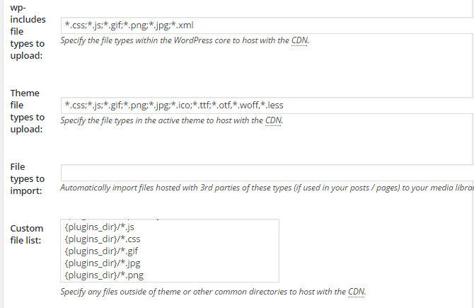Click the active theme file types description text

[171, 120]
